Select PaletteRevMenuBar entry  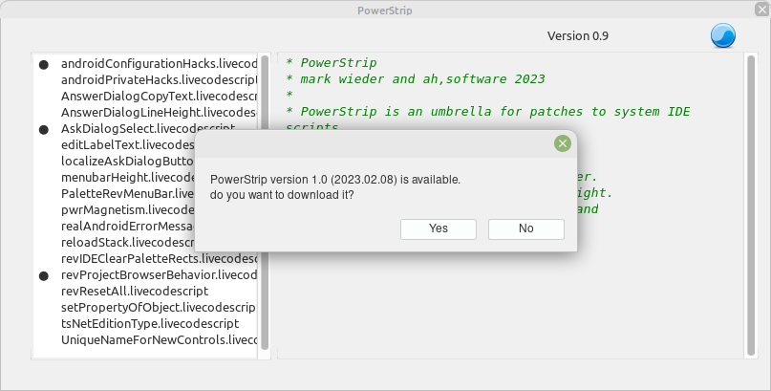pyautogui.click(x=128, y=194)
